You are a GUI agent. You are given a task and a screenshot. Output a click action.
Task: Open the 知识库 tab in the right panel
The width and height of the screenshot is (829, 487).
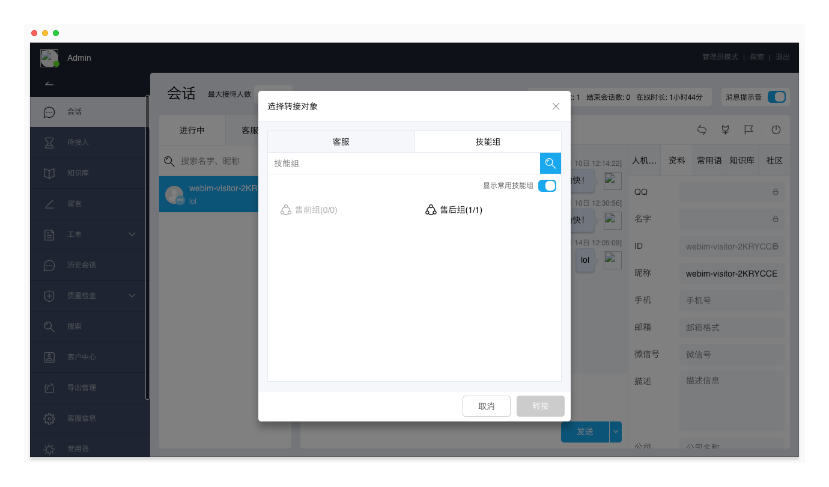click(x=741, y=159)
